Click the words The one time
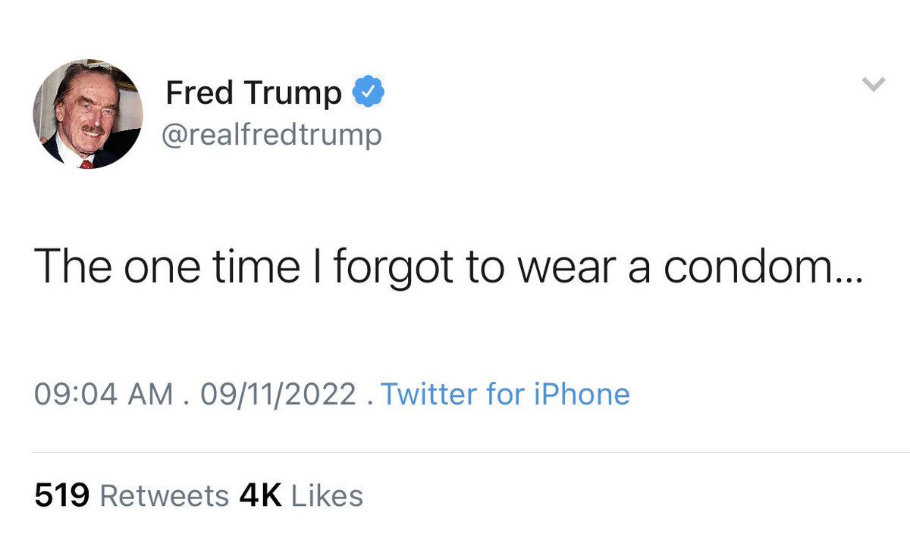 coord(167,267)
